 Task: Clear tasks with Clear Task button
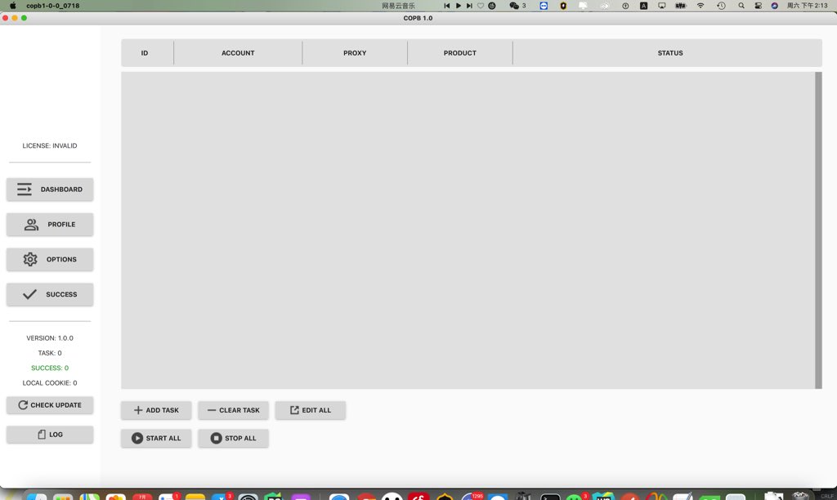pyautogui.click(x=233, y=410)
